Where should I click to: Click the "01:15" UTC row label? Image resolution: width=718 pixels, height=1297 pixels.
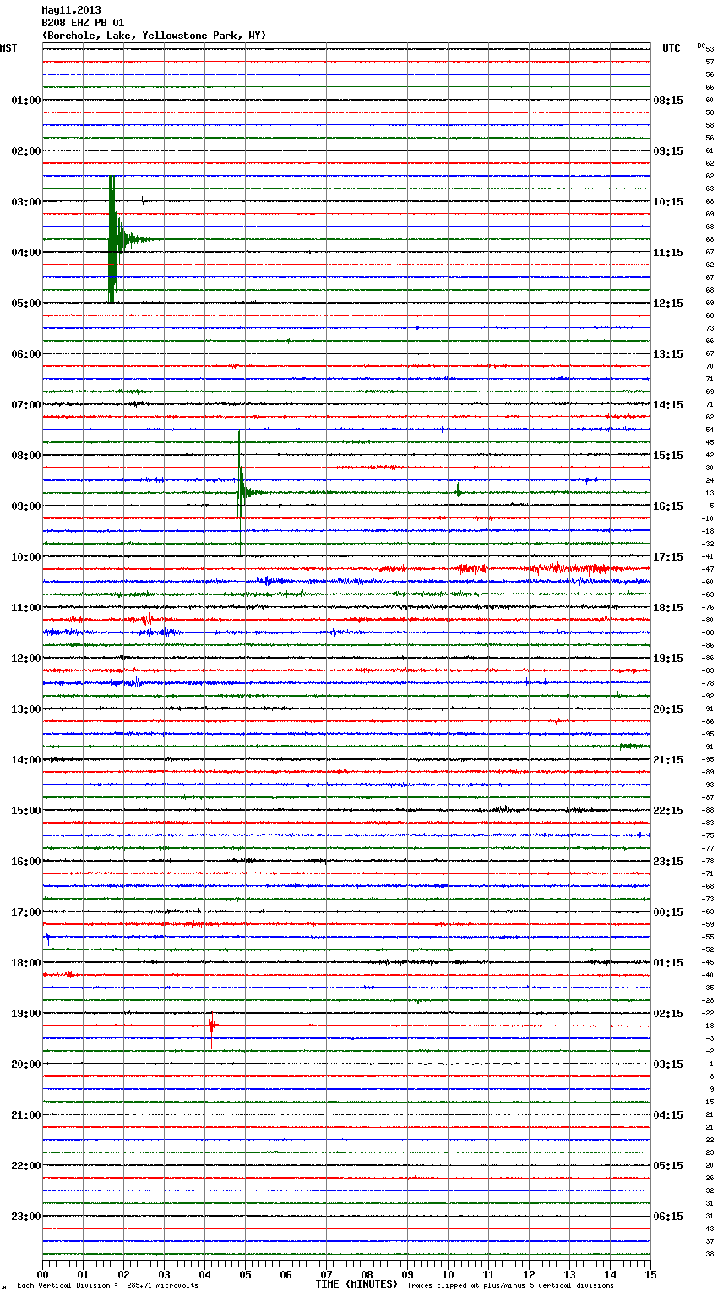point(668,963)
